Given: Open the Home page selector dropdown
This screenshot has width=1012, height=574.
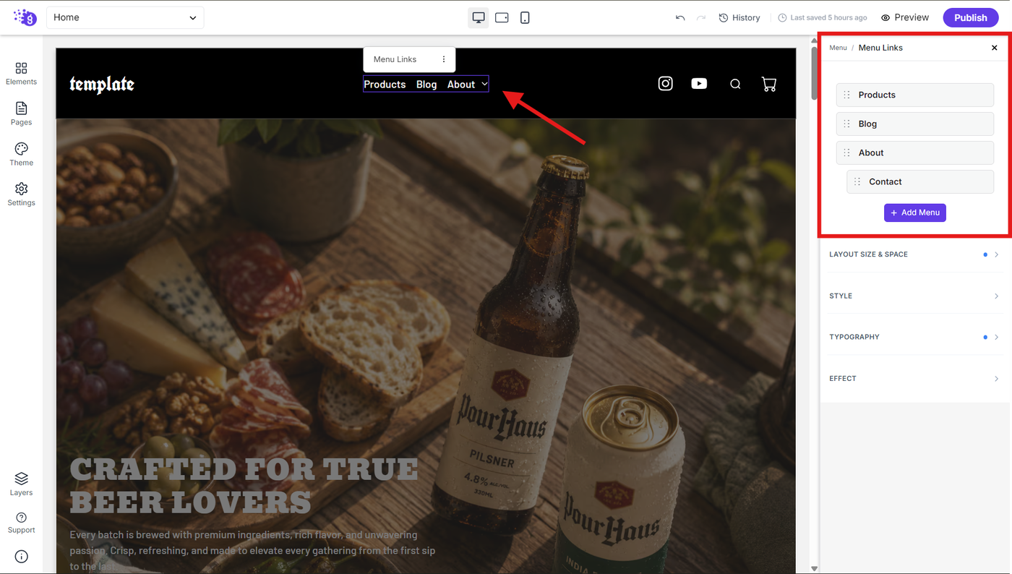Looking at the screenshot, I should tap(125, 17).
